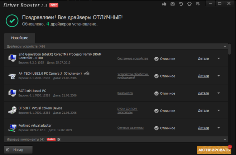The width and height of the screenshot is (236, 155).
Task: Click the green success checkmark circle
Action: coord(12,21)
